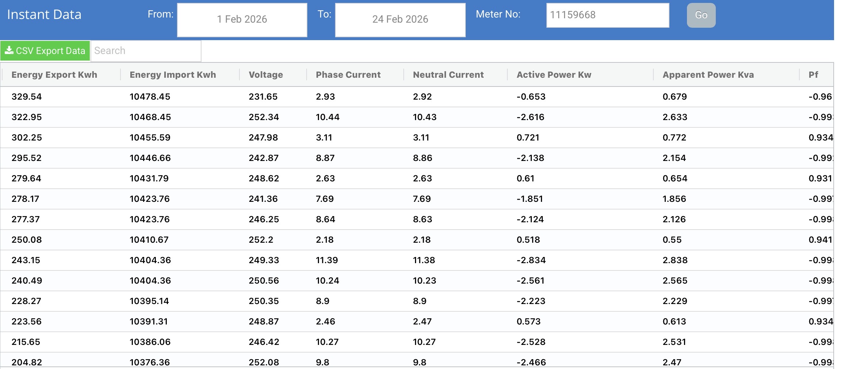Open the From date picker field
The height and width of the screenshot is (369, 845).
tap(242, 20)
